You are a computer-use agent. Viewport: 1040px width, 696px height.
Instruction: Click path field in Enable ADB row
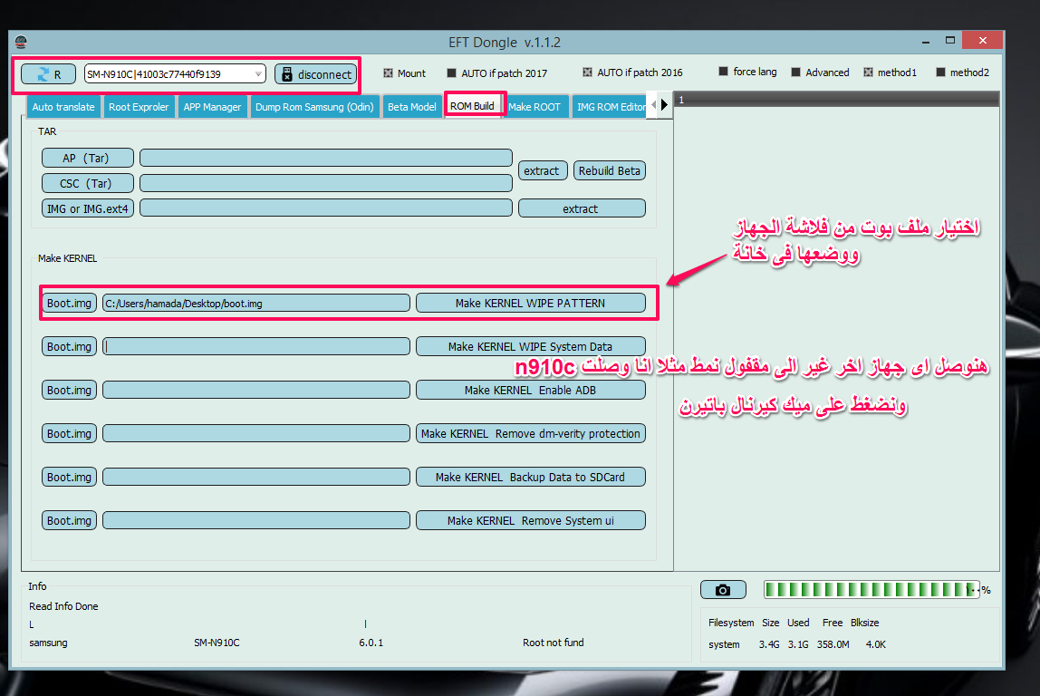256,390
